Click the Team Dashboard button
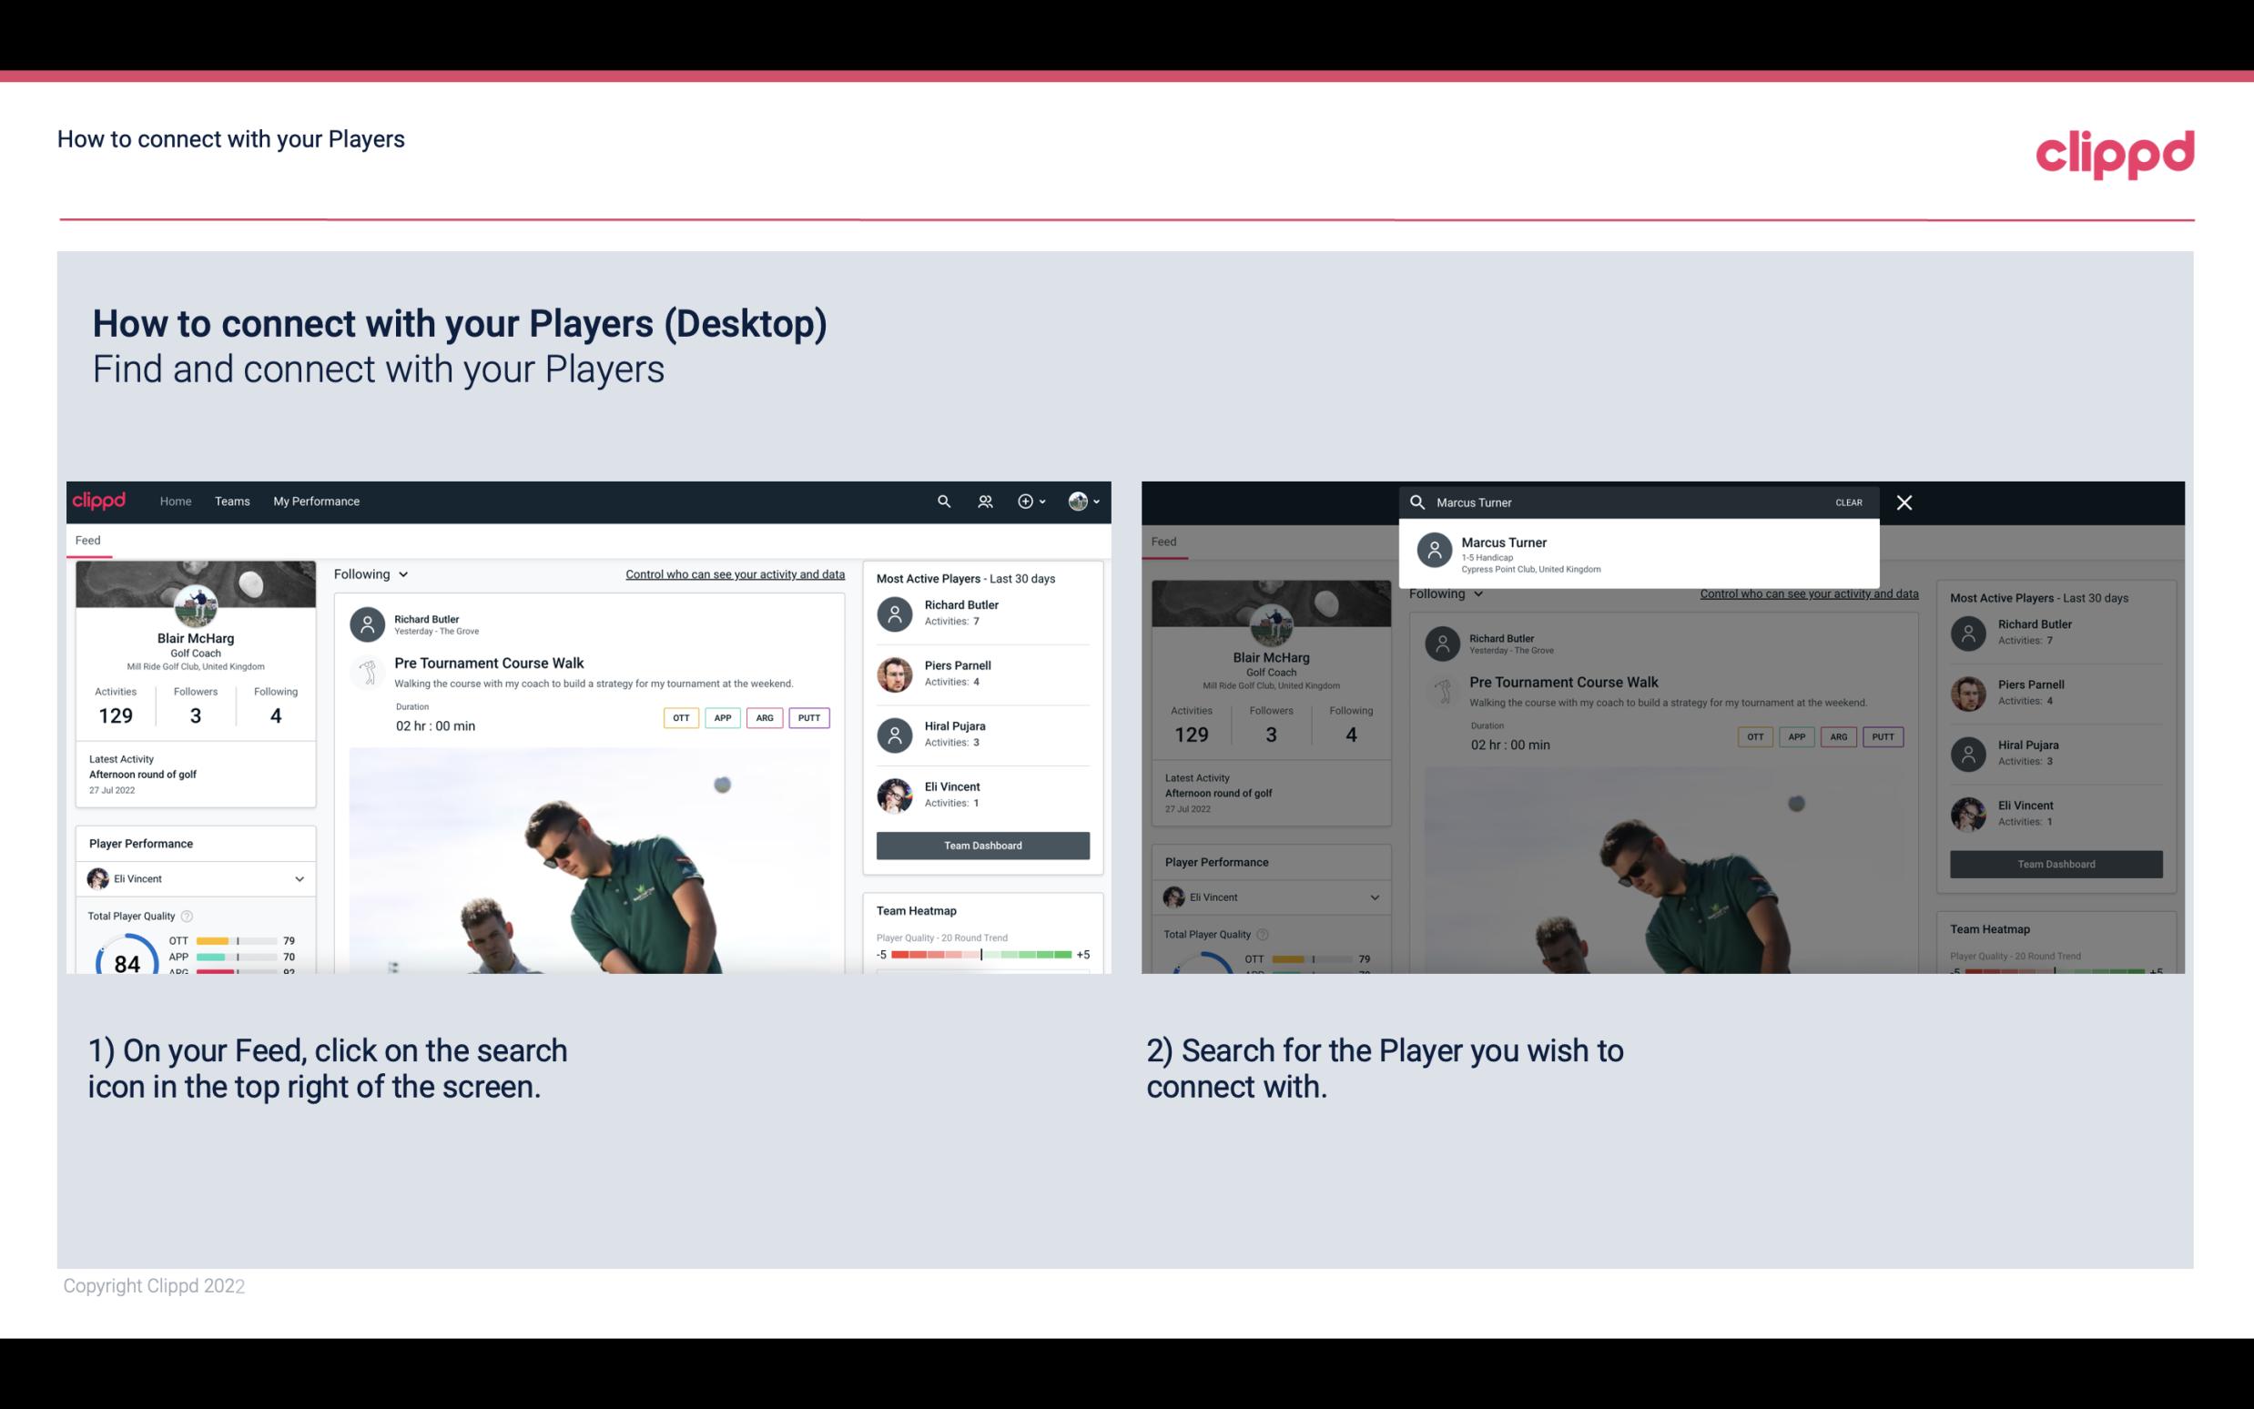This screenshot has width=2254, height=1409. point(981,843)
